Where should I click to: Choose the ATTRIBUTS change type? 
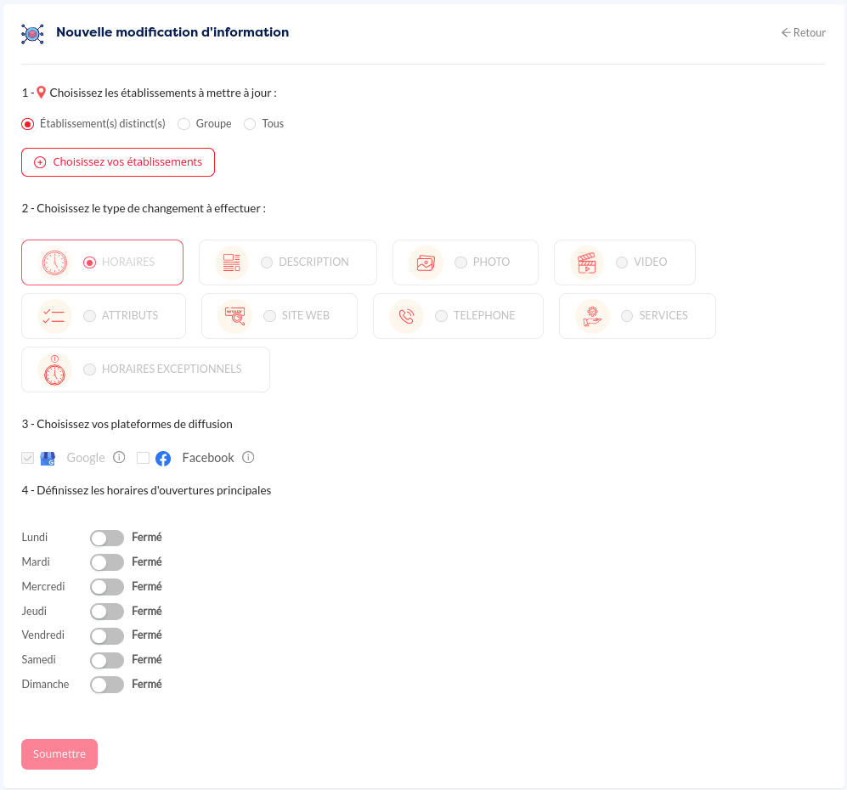point(90,316)
